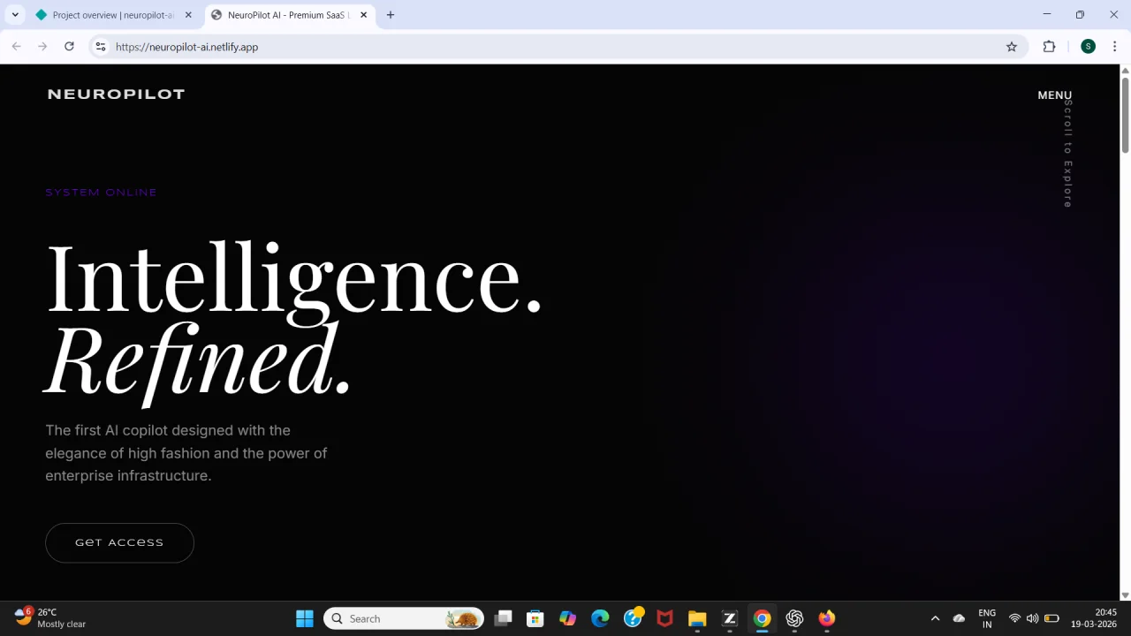This screenshot has width=1131, height=636.
Task: Open the Windows Start menu
Action: tap(305, 618)
